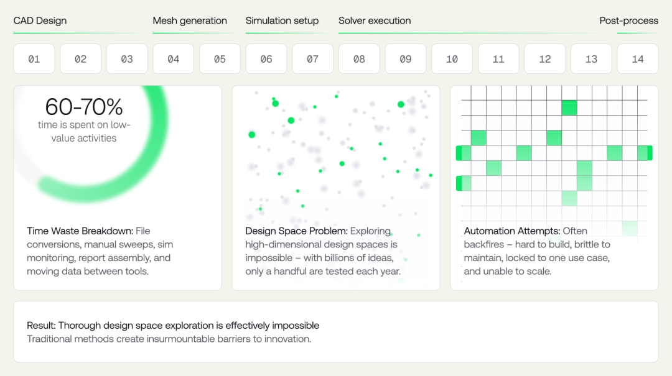
Task: Click the large green dot near 60-70% card
Action: point(252,134)
